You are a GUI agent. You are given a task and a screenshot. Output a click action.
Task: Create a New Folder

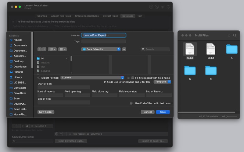click(46, 112)
